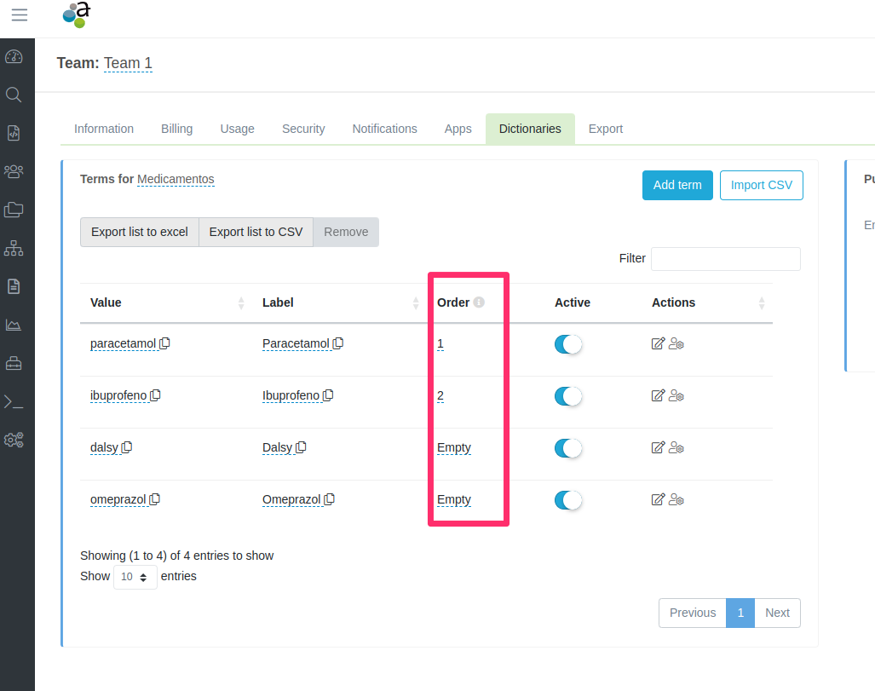Viewport: 875px width, 691px height.
Task: Click the search magnifier sidebar icon
Action: tap(14, 95)
